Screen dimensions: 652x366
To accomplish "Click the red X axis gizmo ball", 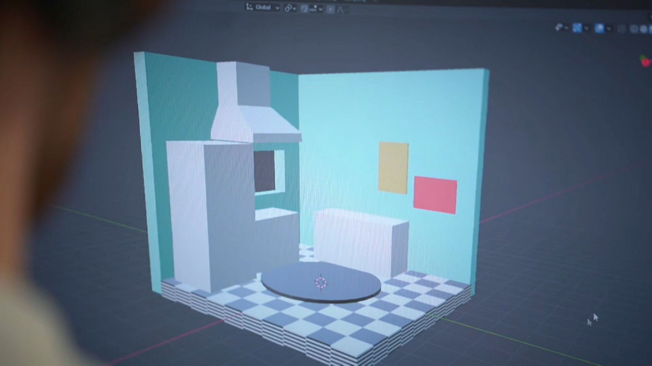I will 646,62.
